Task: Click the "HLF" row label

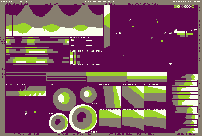Action: [x=3, y=77]
